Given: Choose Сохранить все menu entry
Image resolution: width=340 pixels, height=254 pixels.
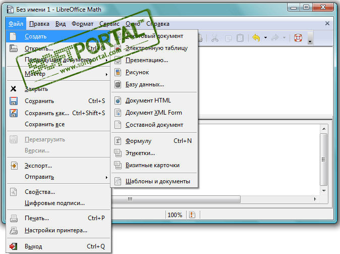Looking at the screenshot, I should click(59, 124).
